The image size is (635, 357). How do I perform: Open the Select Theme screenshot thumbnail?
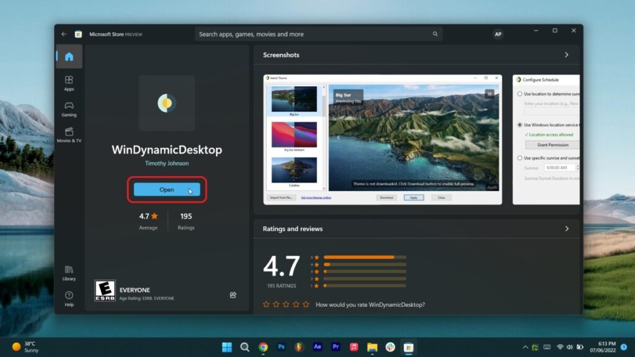[383, 139]
